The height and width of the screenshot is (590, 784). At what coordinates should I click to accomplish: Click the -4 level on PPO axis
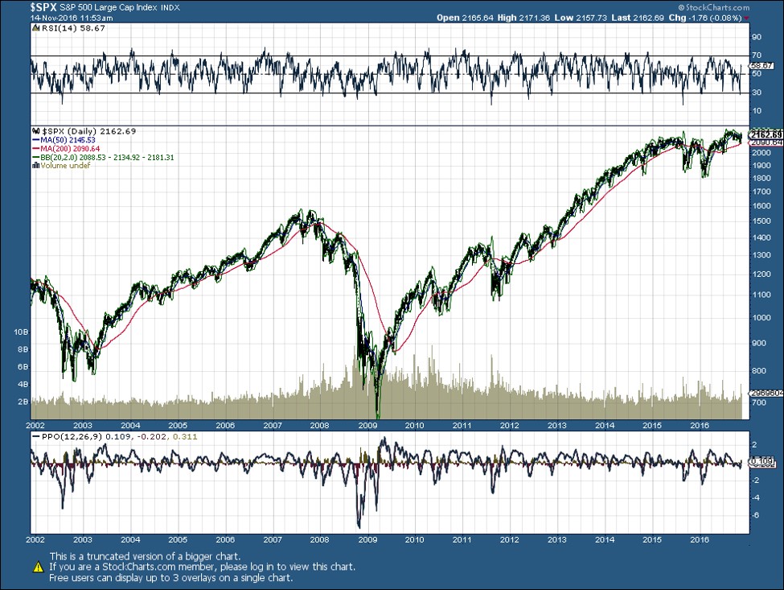coord(755,498)
